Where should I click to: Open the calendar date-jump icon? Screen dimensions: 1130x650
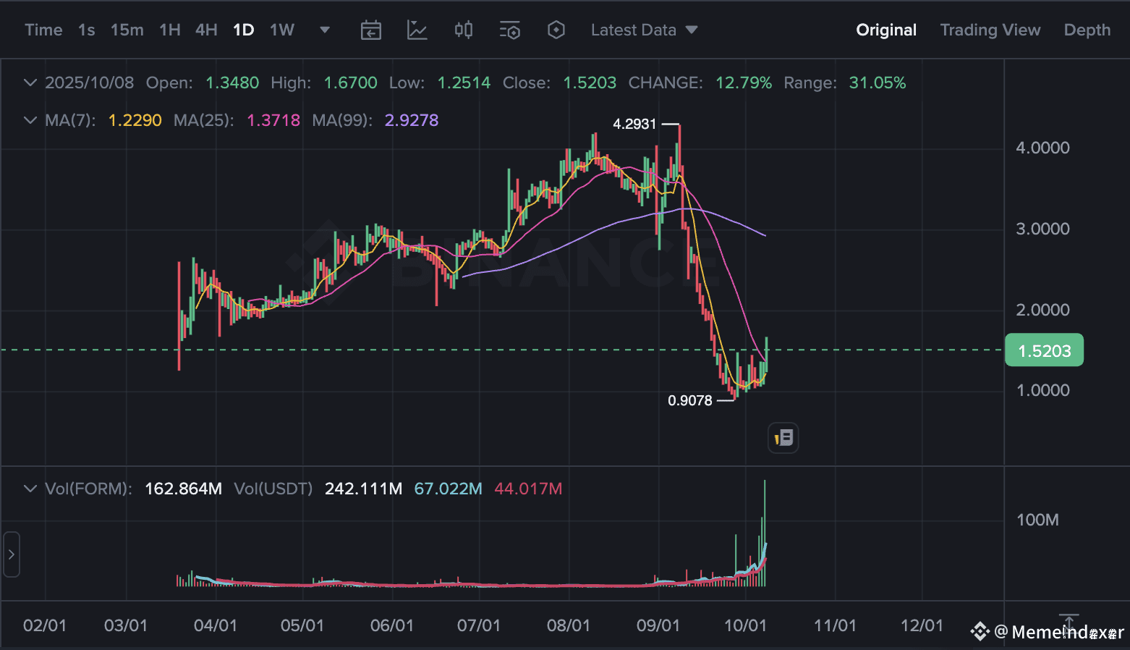tap(371, 30)
